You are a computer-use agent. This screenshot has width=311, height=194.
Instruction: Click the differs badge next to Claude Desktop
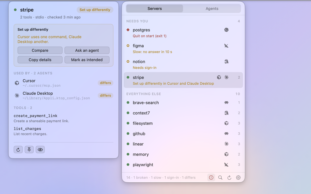(x=105, y=95)
